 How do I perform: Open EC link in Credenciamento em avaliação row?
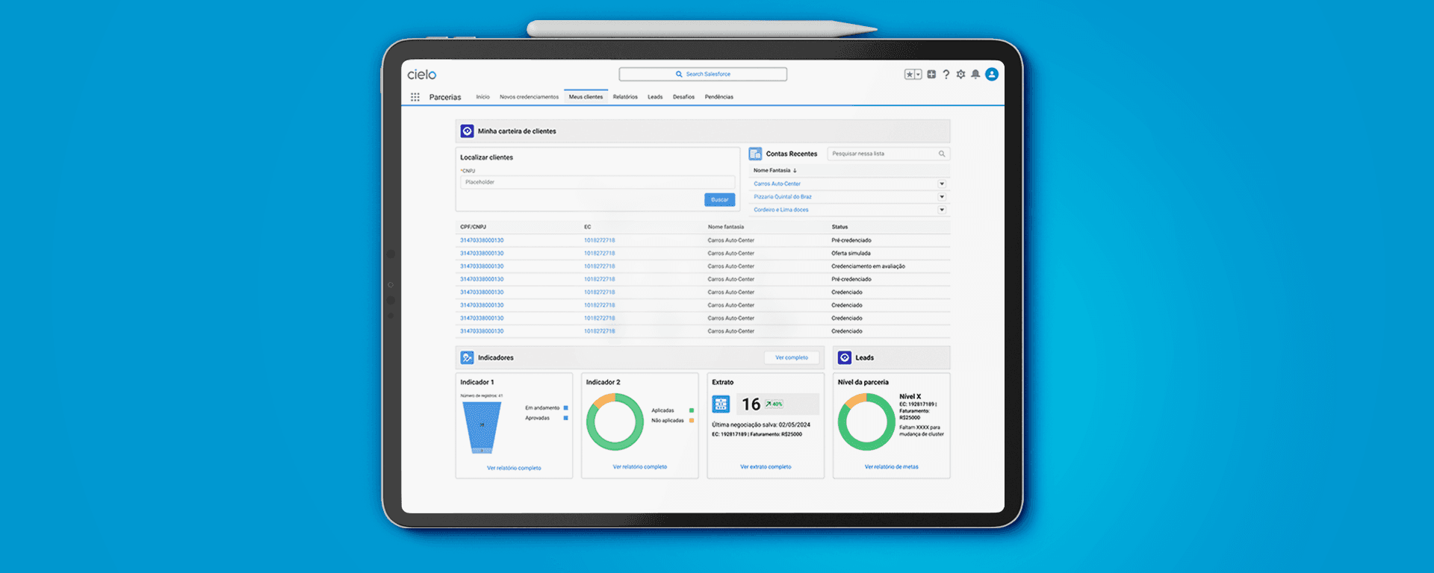click(x=600, y=266)
